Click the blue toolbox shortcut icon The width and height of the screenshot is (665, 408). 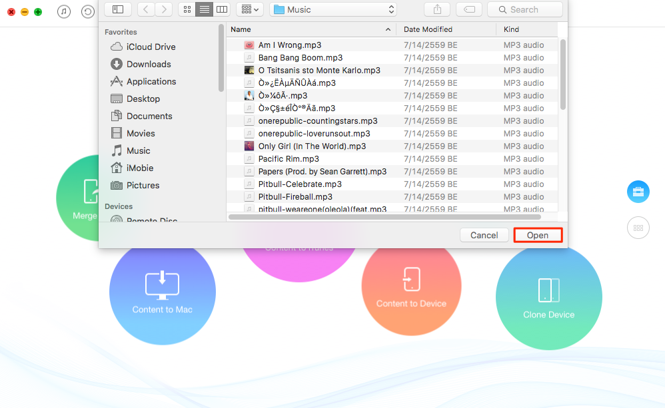pyautogui.click(x=638, y=192)
